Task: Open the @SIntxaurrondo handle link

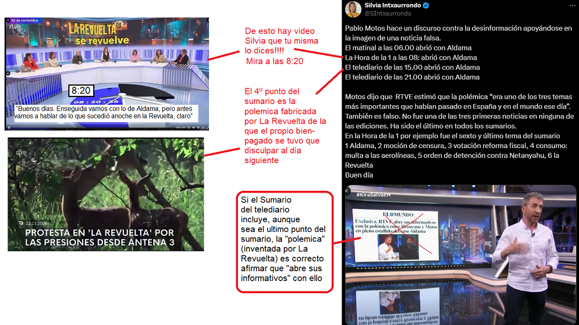Action: 387,13
